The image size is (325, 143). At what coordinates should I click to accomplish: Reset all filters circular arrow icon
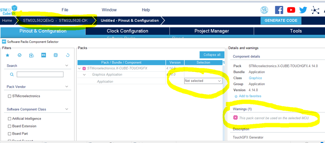click(68, 55)
